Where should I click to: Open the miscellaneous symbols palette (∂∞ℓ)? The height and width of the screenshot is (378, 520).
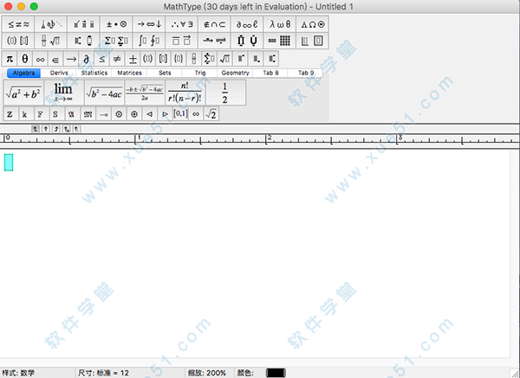click(247, 24)
